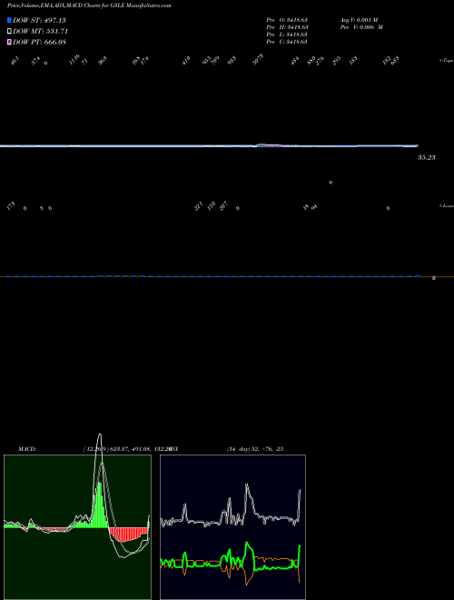Open the ADX indicator chart panel
Screen dimensions: 454x600
coord(232,527)
